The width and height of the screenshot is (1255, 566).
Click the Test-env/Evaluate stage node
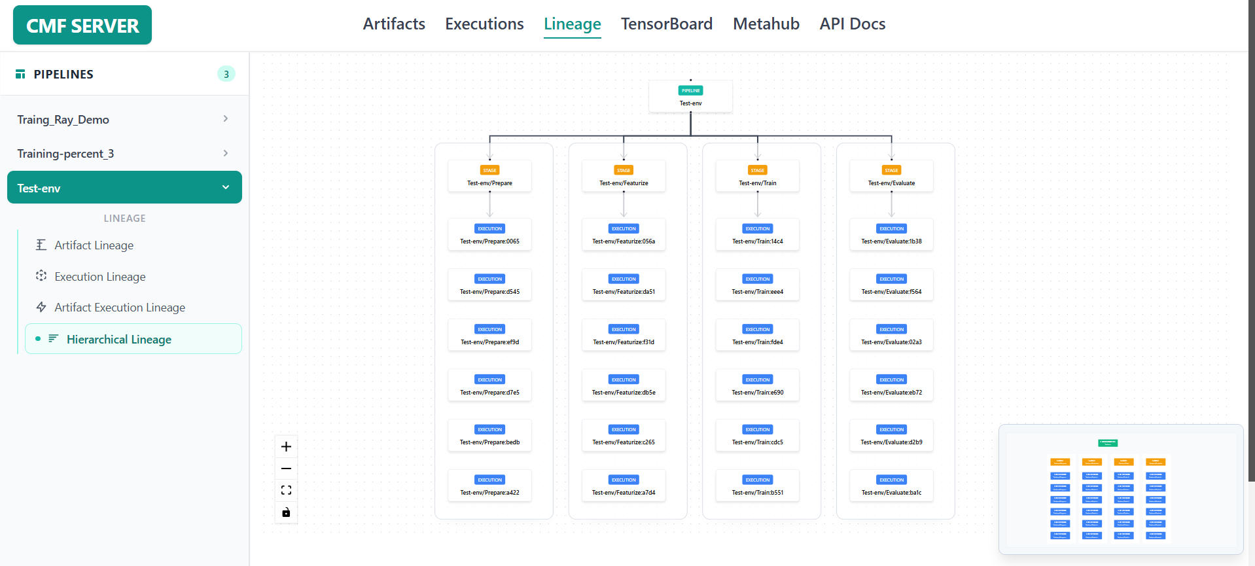pyautogui.click(x=891, y=176)
